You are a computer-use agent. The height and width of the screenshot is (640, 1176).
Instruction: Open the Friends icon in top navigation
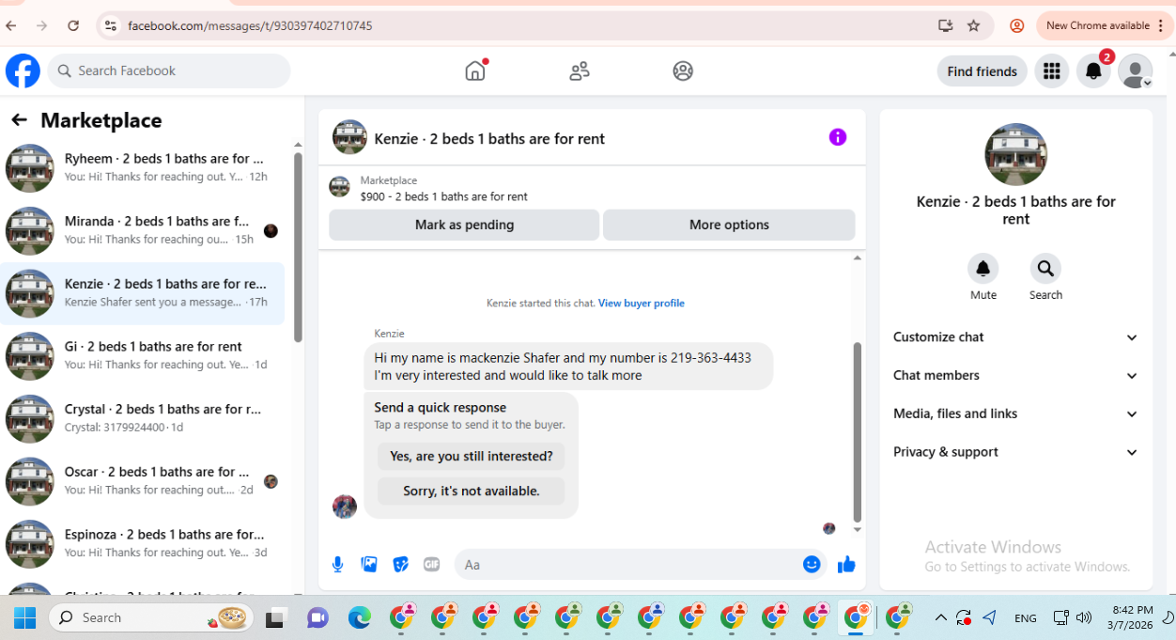coord(580,70)
